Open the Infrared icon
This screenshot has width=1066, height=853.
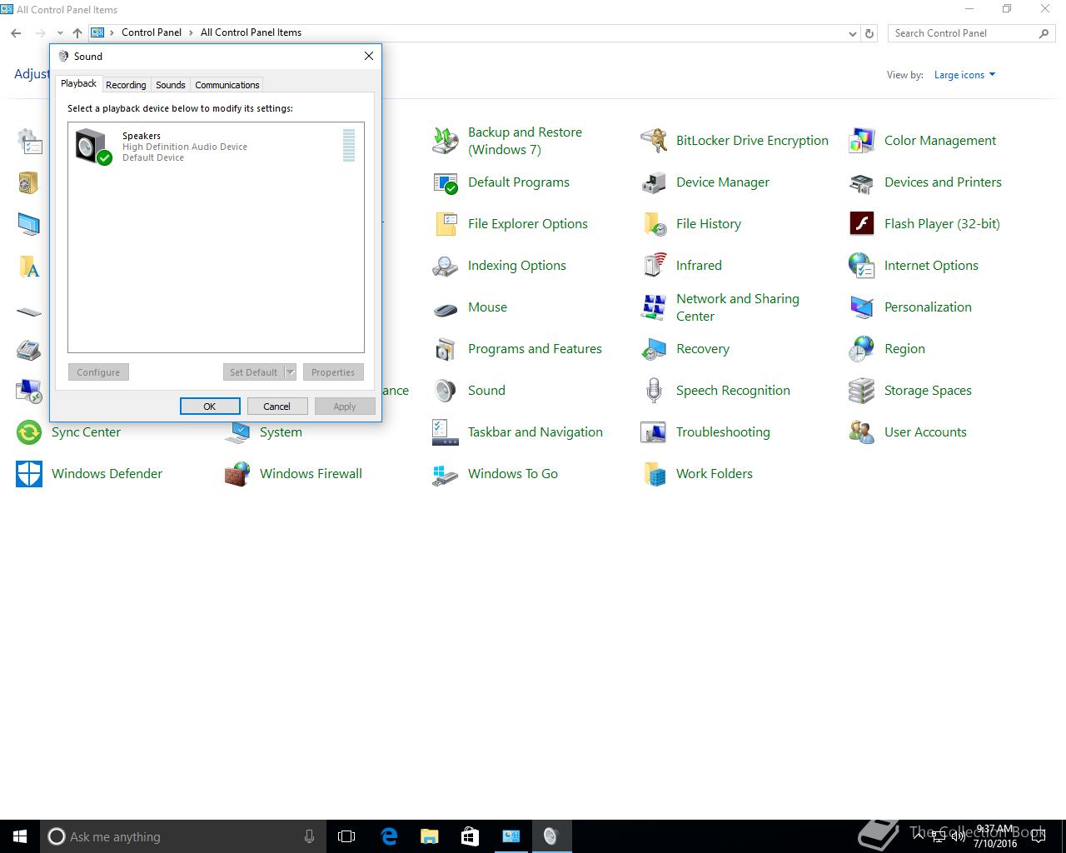(x=653, y=266)
